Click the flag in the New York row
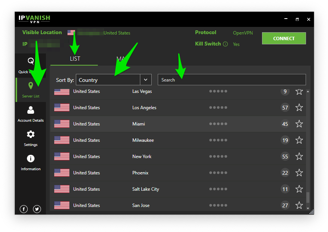The width and height of the screenshot is (328, 232). [62, 157]
